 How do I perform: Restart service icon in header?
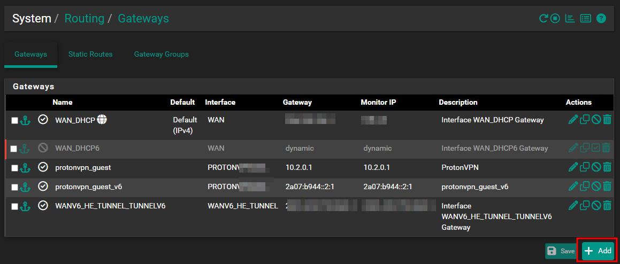click(x=544, y=18)
